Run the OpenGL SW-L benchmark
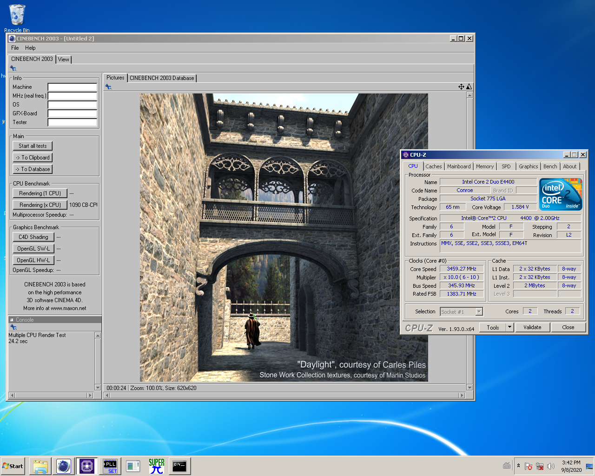595x476 pixels. pos(33,249)
